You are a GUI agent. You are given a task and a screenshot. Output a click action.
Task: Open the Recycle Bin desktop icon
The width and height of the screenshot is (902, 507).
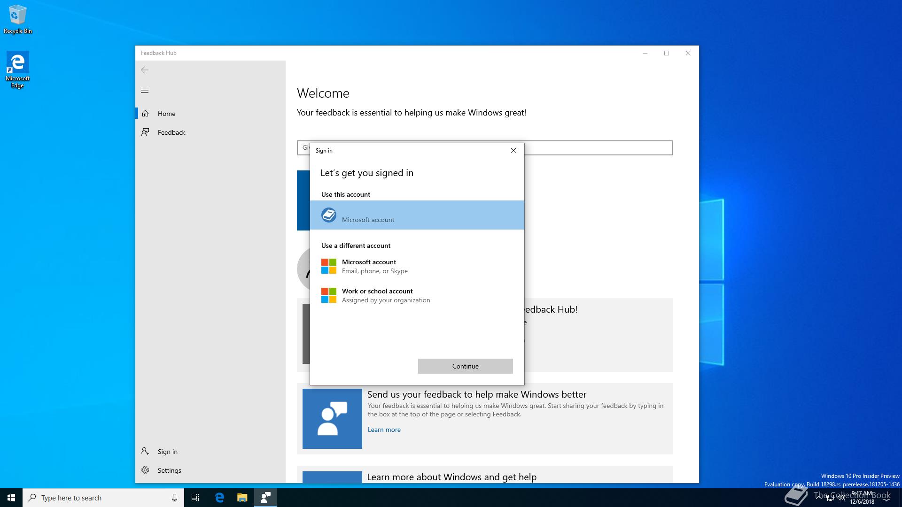[x=18, y=19]
